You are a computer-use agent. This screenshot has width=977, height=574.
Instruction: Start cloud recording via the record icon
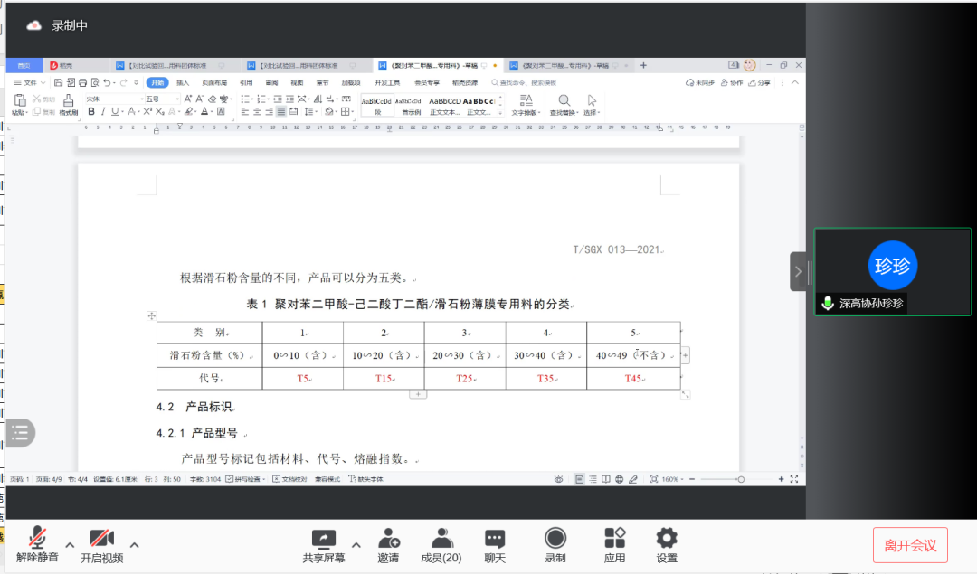point(555,542)
